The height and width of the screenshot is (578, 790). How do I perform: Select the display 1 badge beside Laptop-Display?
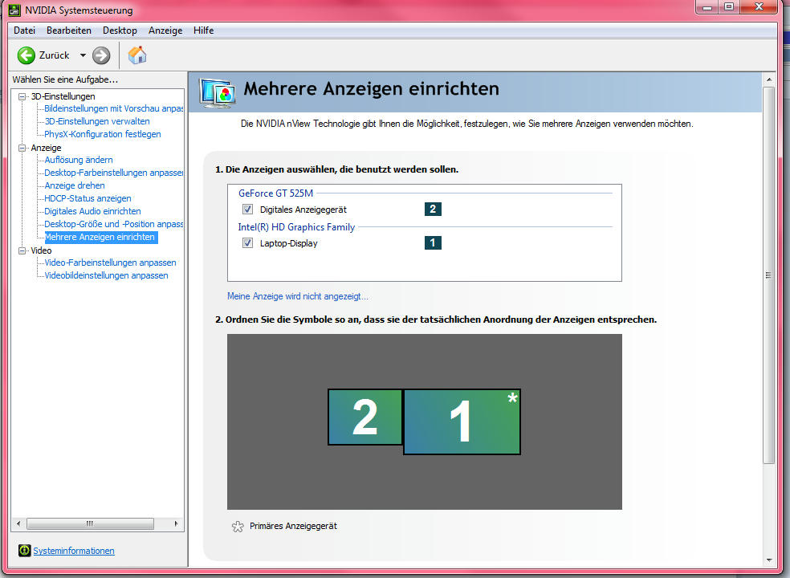[433, 243]
